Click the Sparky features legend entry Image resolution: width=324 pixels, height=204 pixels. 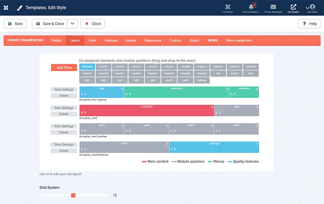point(243,161)
